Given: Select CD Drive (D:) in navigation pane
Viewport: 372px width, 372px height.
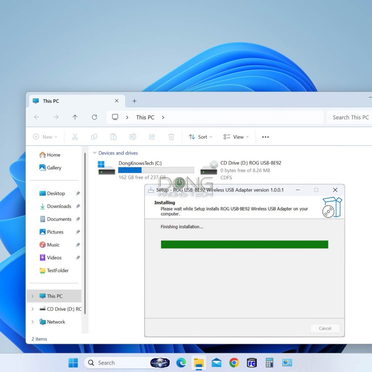Looking at the screenshot, I should click(54, 309).
